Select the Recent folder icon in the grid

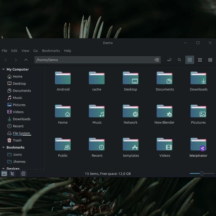(97, 144)
